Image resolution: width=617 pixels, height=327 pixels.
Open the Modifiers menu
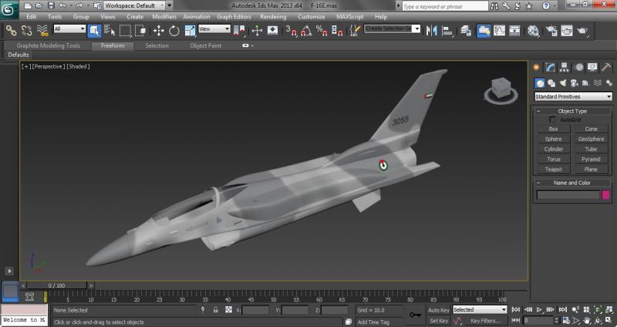(x=164, y=16)
